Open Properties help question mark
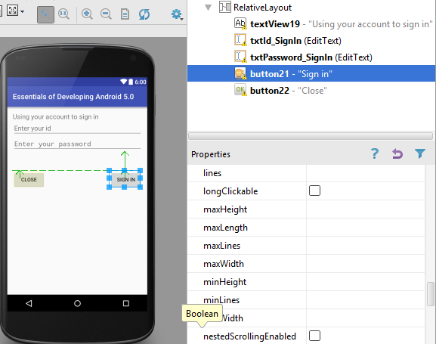Viewport: 436px width, 344px height. 375,153
